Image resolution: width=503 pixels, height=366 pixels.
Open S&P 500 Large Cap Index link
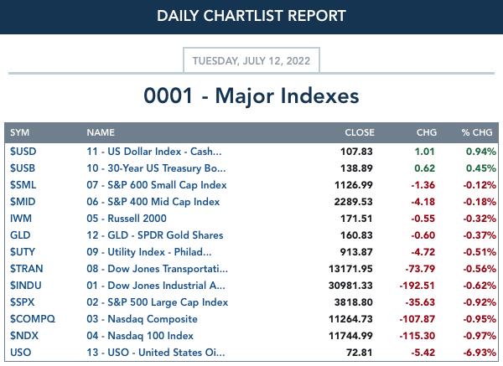tap(158, 302)
